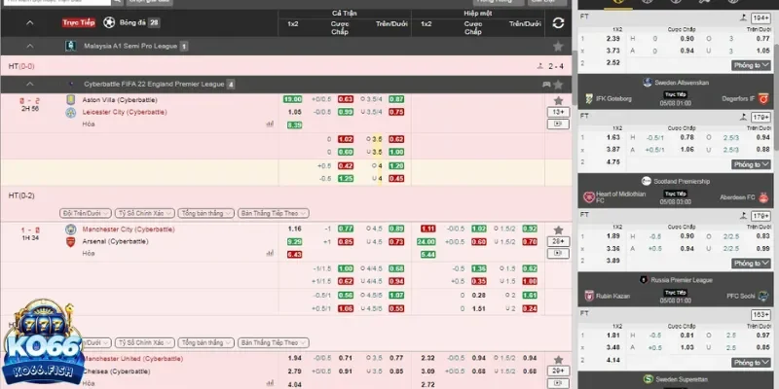This screenshot has height=389, width=779.
Task: Star the Aston Villa vs Leicester match
Action: coord(558,99)
